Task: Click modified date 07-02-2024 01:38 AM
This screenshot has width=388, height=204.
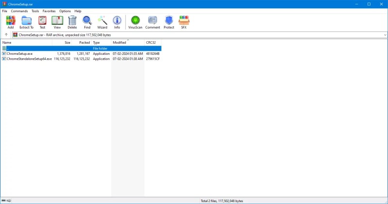Action: [x=128, y=59]
